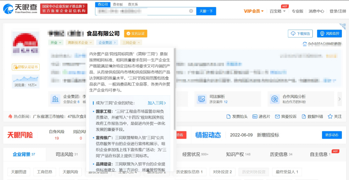
Task: Click the 天眼查 logo
Action: pyautogui.click(x=20, y=9)
